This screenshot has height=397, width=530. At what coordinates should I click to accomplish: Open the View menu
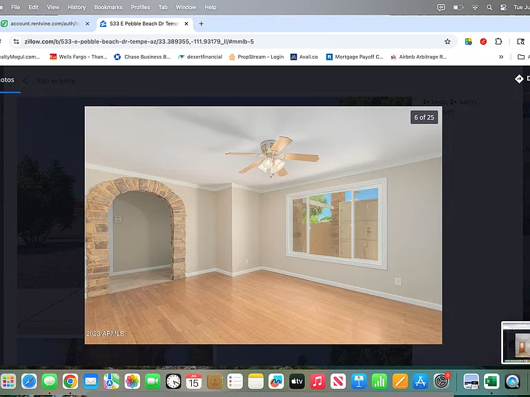pos(52,7)
